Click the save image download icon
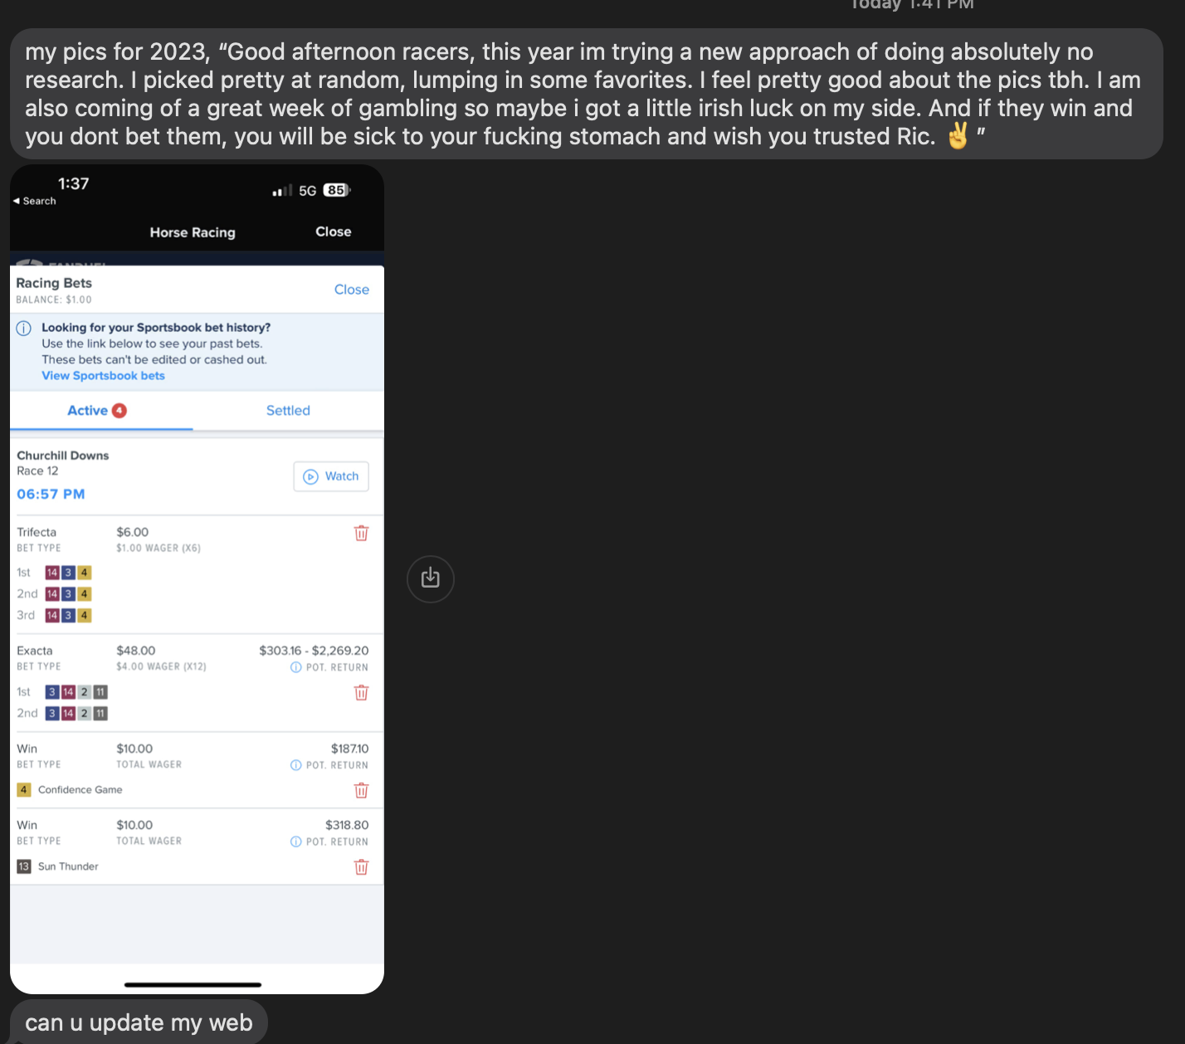Screen dimensions: 1185x1044 tap(430, 578)
